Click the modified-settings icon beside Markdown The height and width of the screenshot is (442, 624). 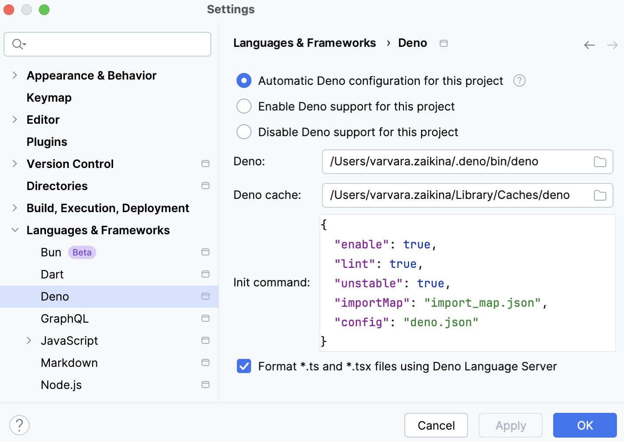205,362
